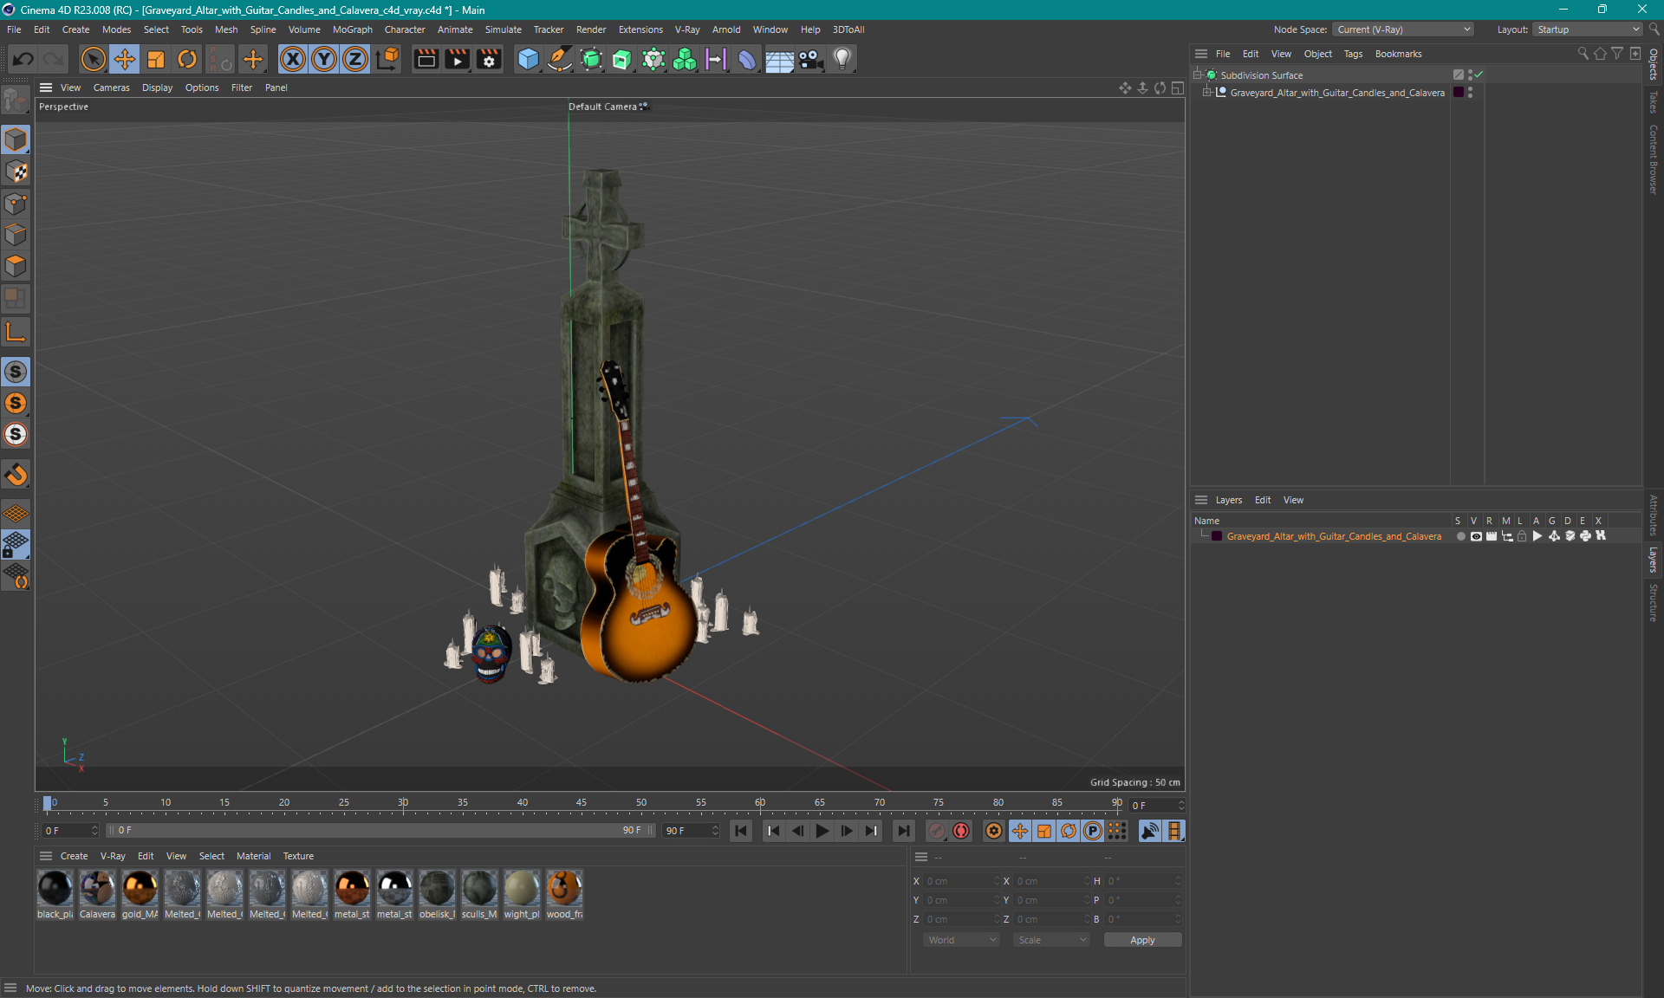Click the Workplane mode icon
Screen dimensions: 1664x998
[16, 514]
